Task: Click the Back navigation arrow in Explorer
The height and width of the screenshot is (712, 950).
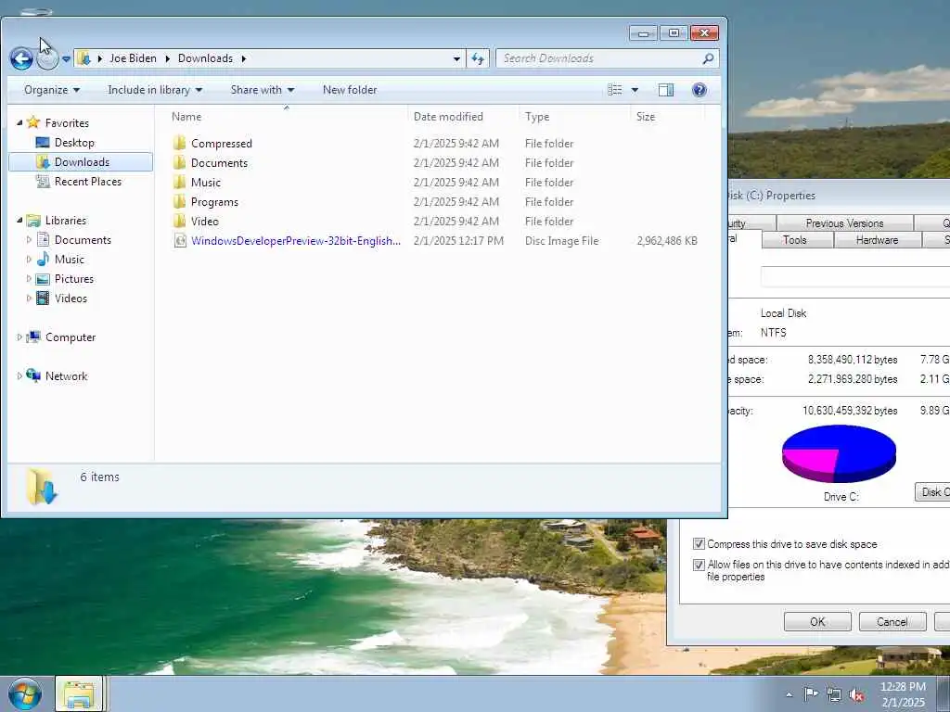Action: click(21, 58)
